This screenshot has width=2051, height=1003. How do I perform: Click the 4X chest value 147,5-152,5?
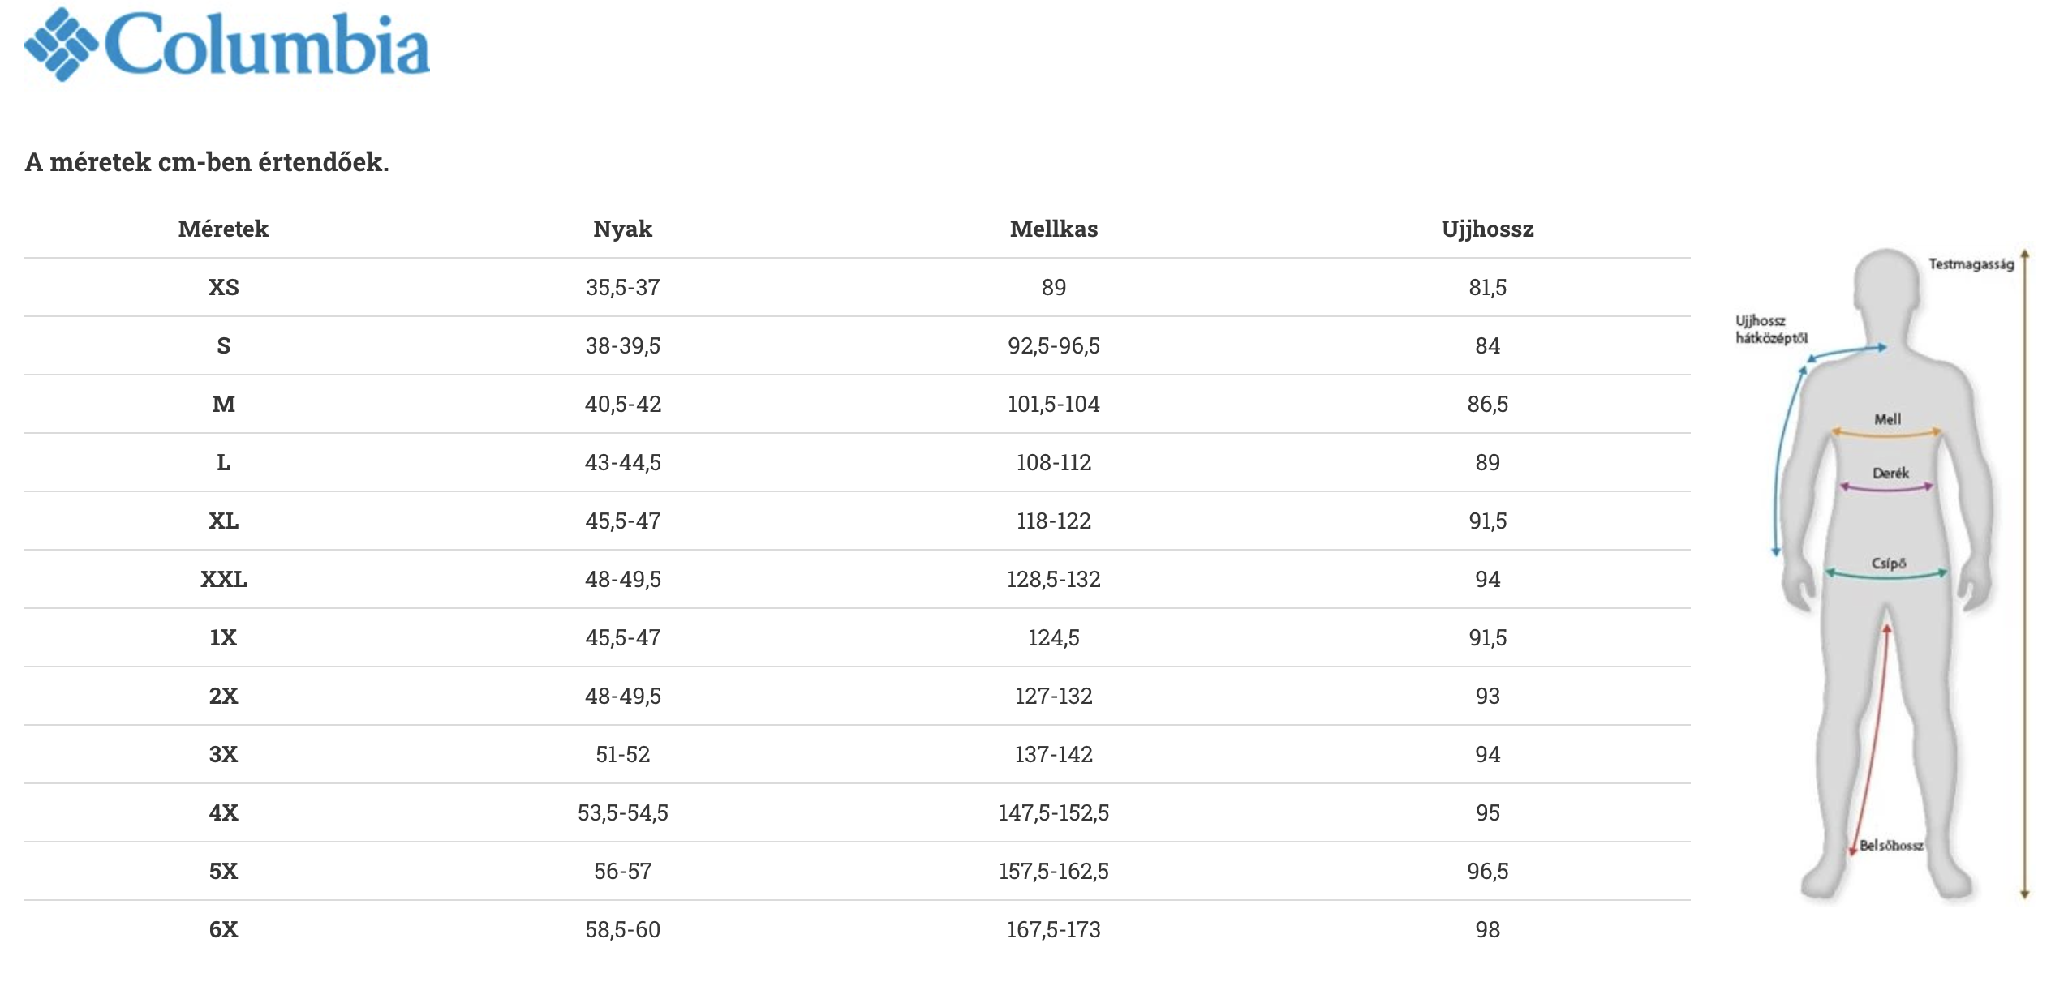point(1053,812)
